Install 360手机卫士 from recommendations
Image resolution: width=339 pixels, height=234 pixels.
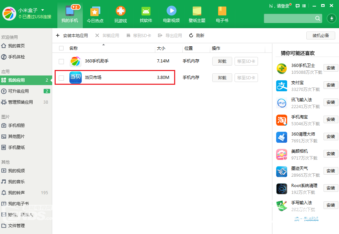[331, 68]
